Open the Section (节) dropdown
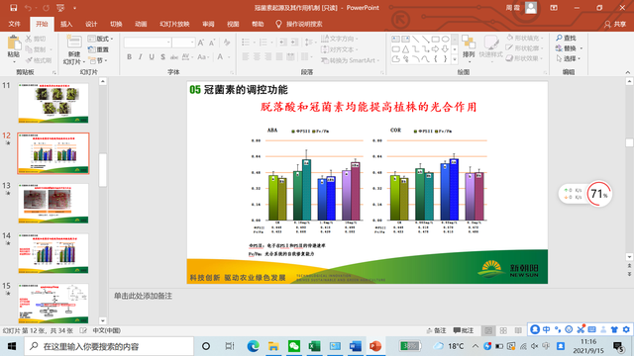This screenshot has width=634, height=356. 97,60
